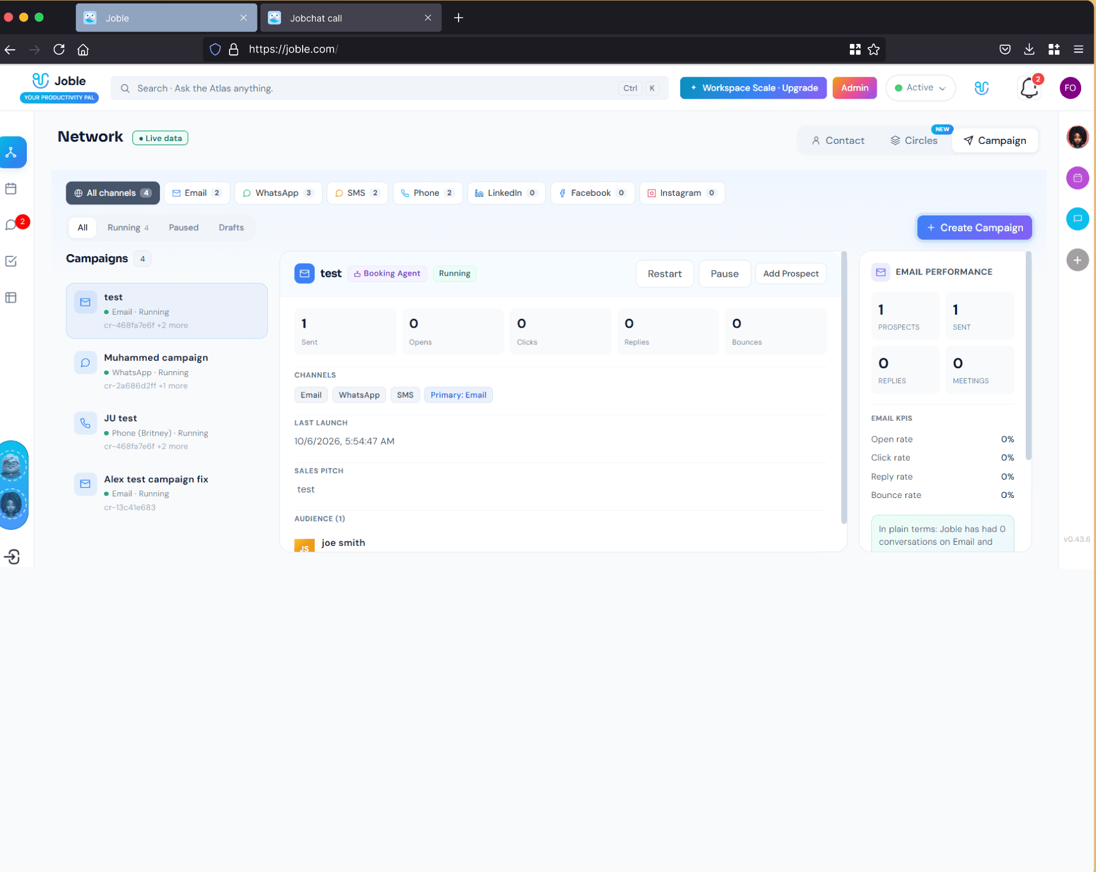Click the Atlas search field
This screenshot has height=872, width=1096.
(x=390, y=88)
